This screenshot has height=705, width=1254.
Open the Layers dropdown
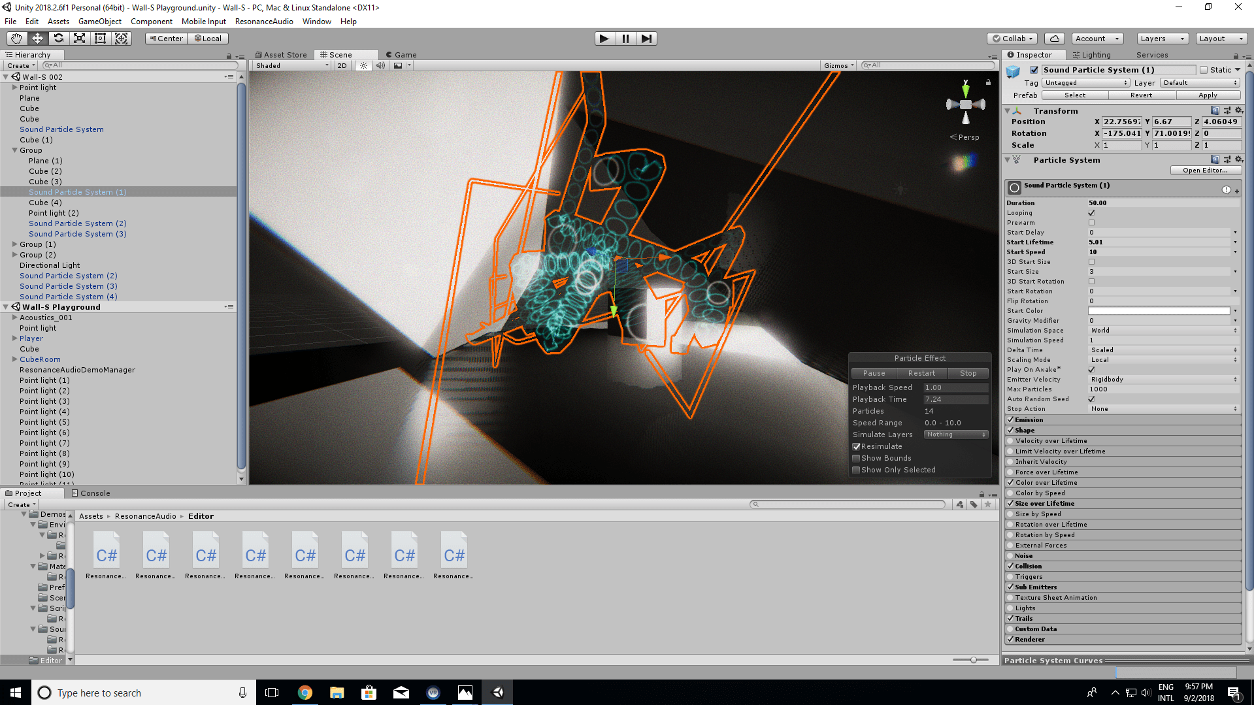coord(1161,39)
